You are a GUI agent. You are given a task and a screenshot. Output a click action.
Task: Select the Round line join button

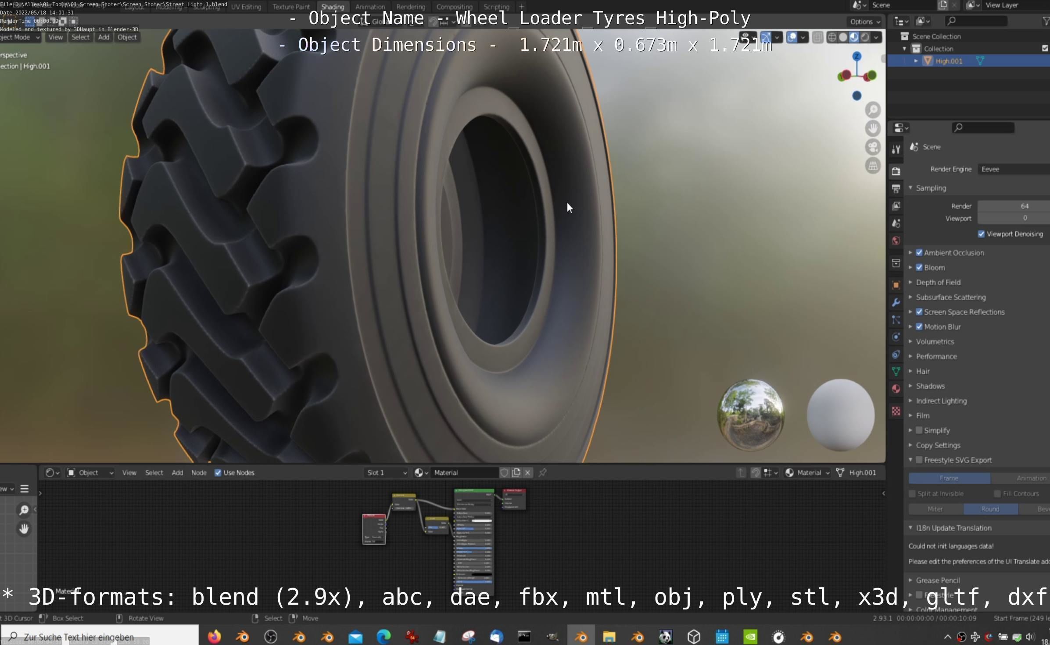(x=990, y=509)
